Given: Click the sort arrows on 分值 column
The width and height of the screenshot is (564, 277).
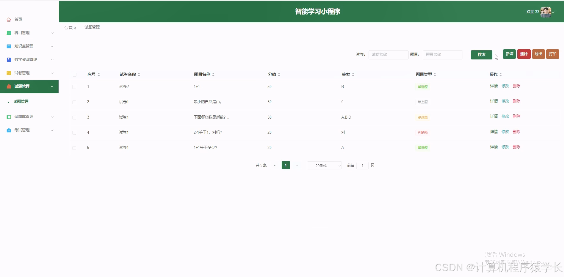Looking at the screenshot, I should tap(279, 74).
